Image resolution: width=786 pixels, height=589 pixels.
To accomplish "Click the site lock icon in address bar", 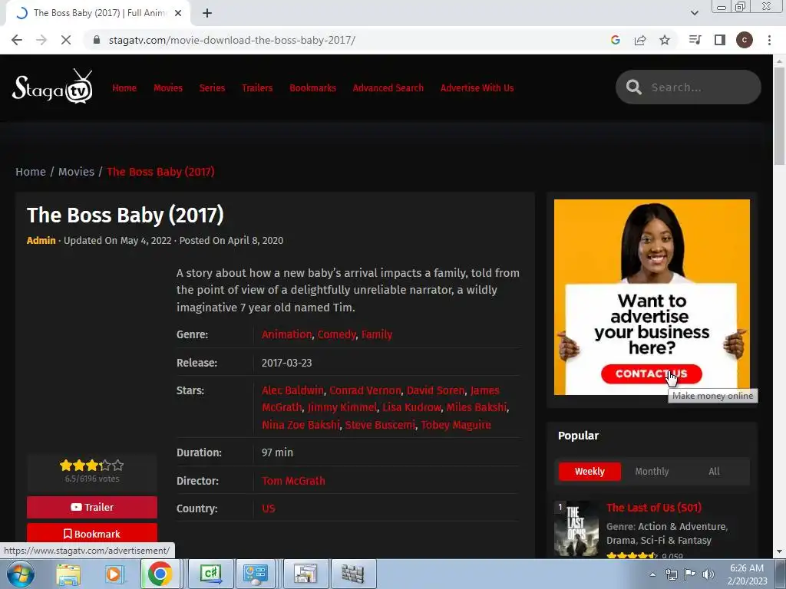I will [x=97, y=40].
